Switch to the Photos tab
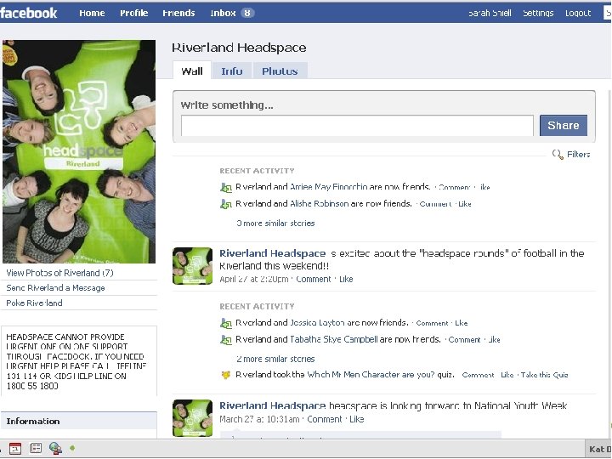Screen dimensions: 612x459 pyautogui.click(x=280, y=71)
